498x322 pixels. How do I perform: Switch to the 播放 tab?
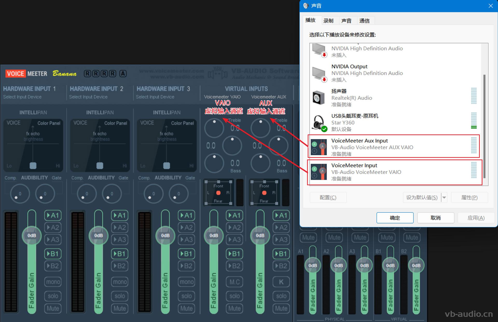pos(310,20)
